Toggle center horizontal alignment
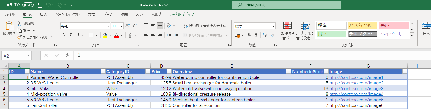Image resolution: width=431 pixels, height=109 pixels. coord(153,35)
